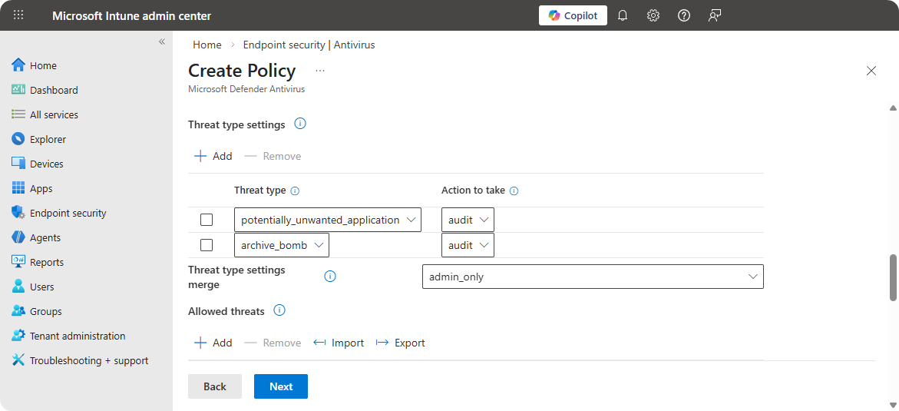The height and width of the screenshot is (411, 899).
Task: Collapse the left navigation sidebar
Action: 162,41
